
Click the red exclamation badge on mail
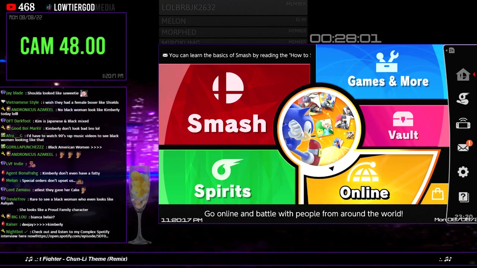[470, 143]
